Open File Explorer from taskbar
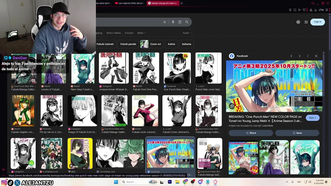The height and width of the screenshot is (186, 331). [x=177, y=182]
